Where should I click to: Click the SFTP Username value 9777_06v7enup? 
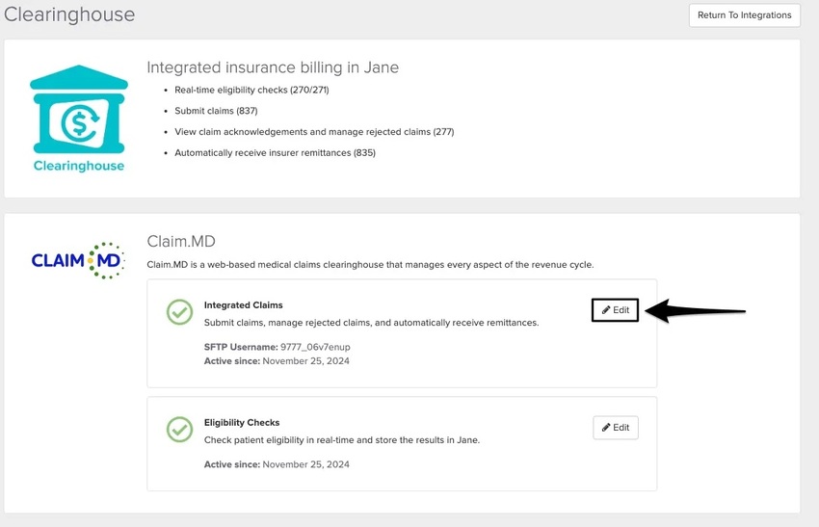point(315,347)
